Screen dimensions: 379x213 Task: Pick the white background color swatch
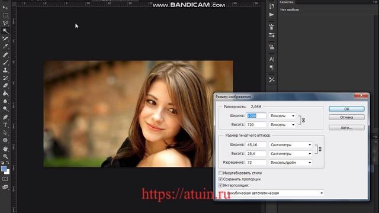8,172
